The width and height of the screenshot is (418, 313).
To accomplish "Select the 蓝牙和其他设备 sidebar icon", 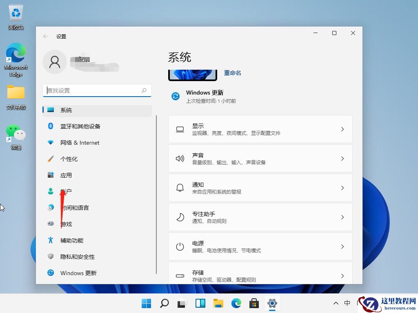I will [x=50, y=126].
